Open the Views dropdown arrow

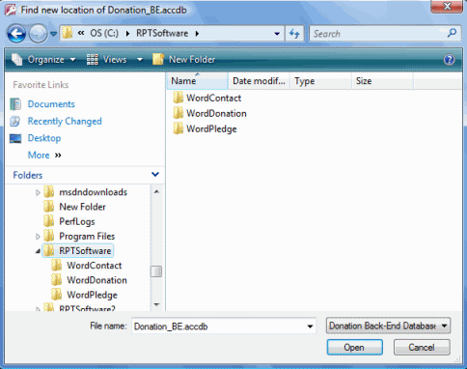(140, 60)
